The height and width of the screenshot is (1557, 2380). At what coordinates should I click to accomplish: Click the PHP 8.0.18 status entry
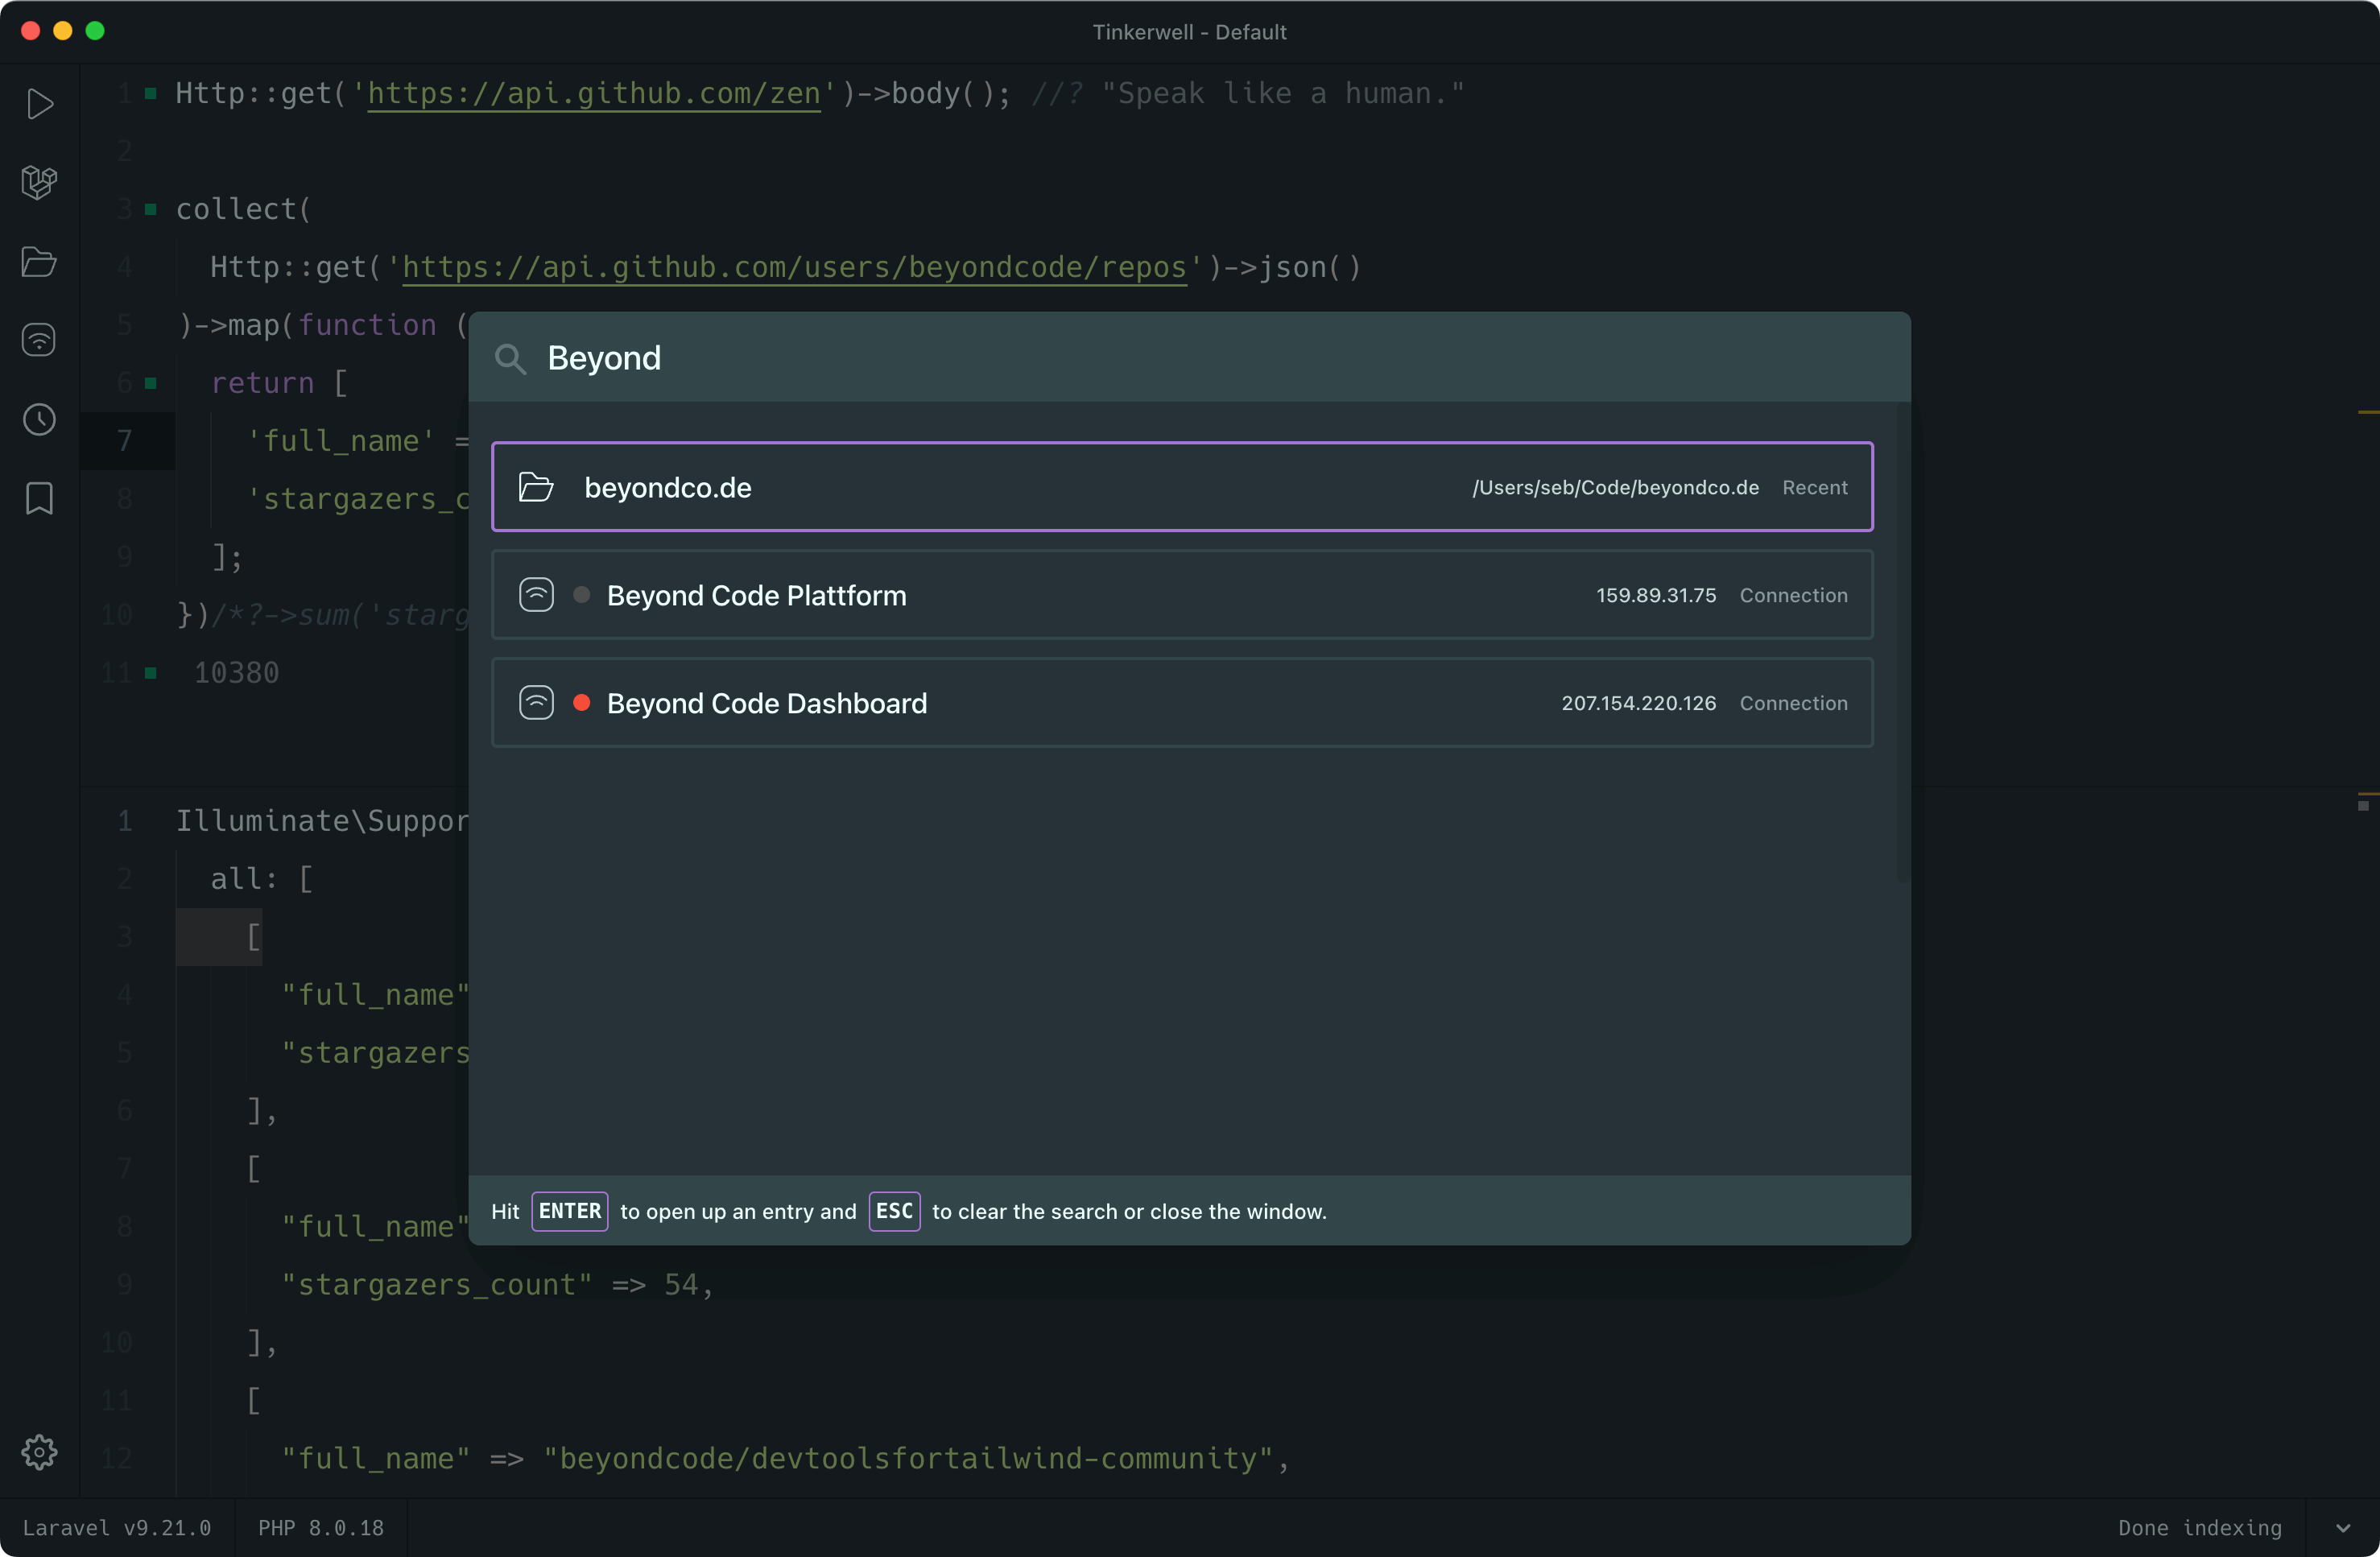pyautogui.click(x=321, y=1528)
